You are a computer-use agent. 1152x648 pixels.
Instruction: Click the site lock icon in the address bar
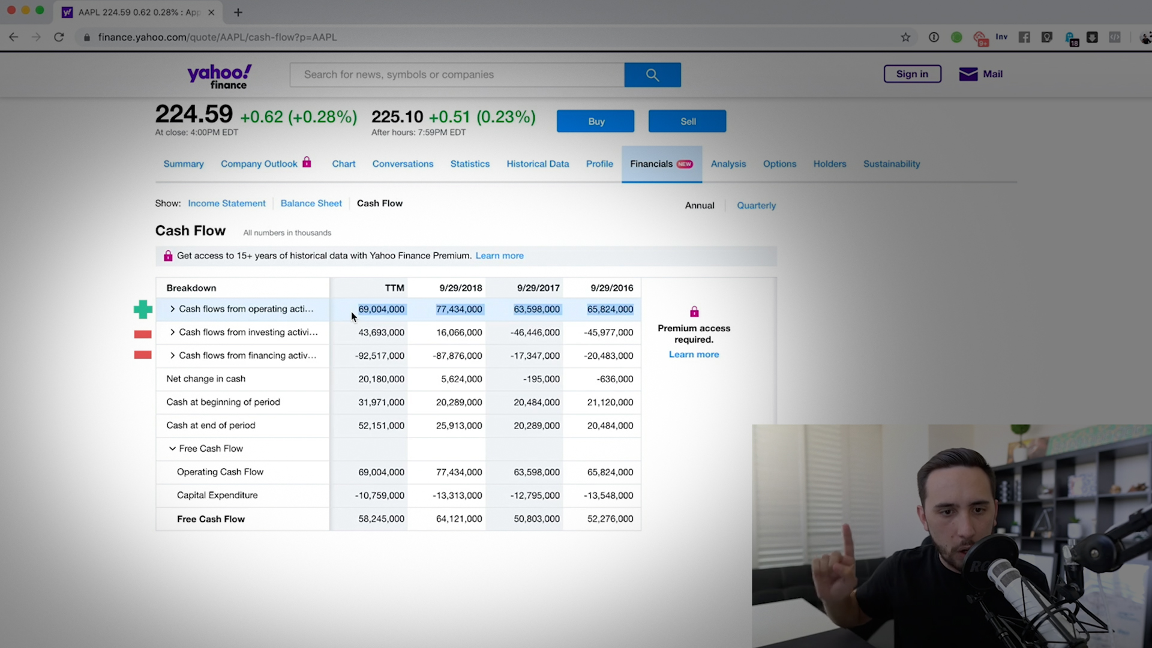pyautogui.click(x=87, y=37)
